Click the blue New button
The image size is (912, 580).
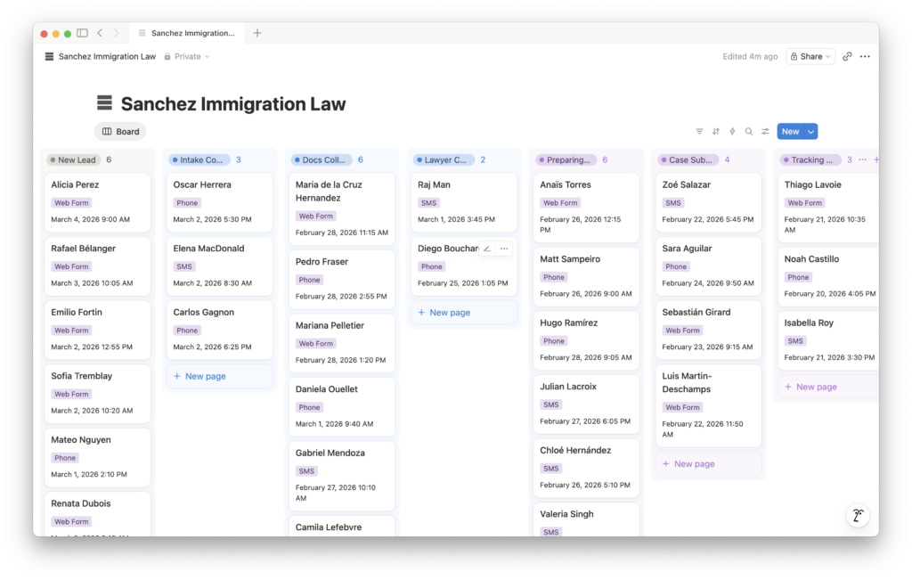pos(790,132)
